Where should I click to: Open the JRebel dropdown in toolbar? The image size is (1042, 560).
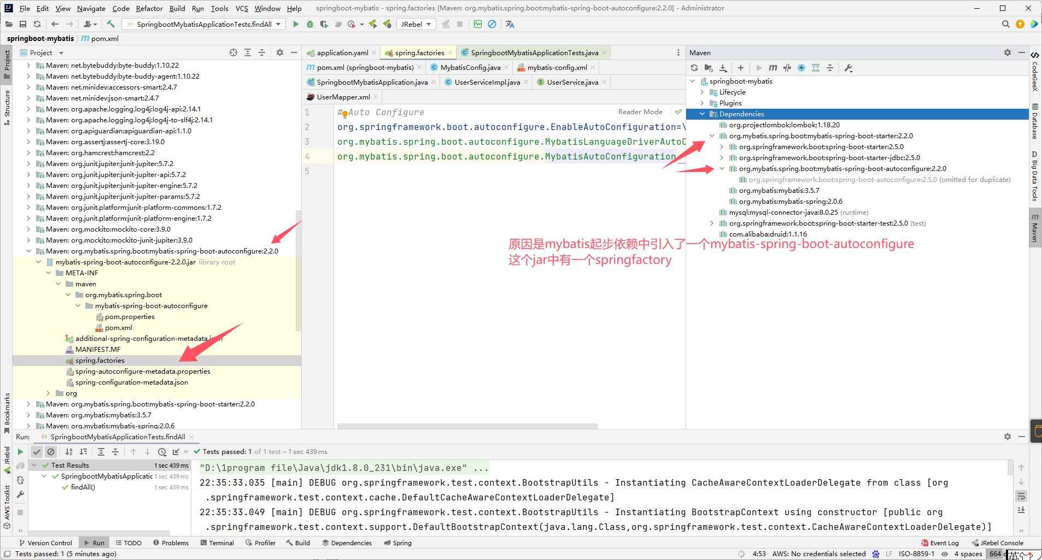(415, 24)
